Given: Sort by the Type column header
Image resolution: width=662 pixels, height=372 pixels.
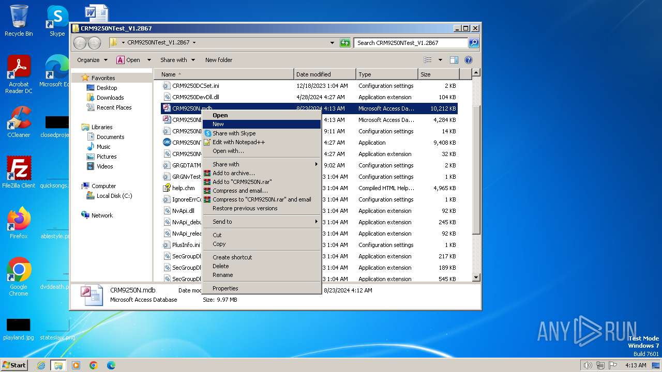Looking at the screenshot, I should pos(387,74).
